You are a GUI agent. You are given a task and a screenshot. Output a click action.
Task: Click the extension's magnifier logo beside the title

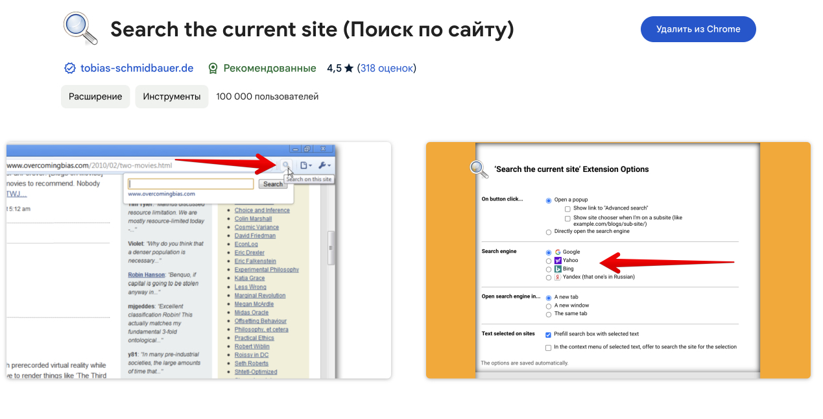point(80,29)
